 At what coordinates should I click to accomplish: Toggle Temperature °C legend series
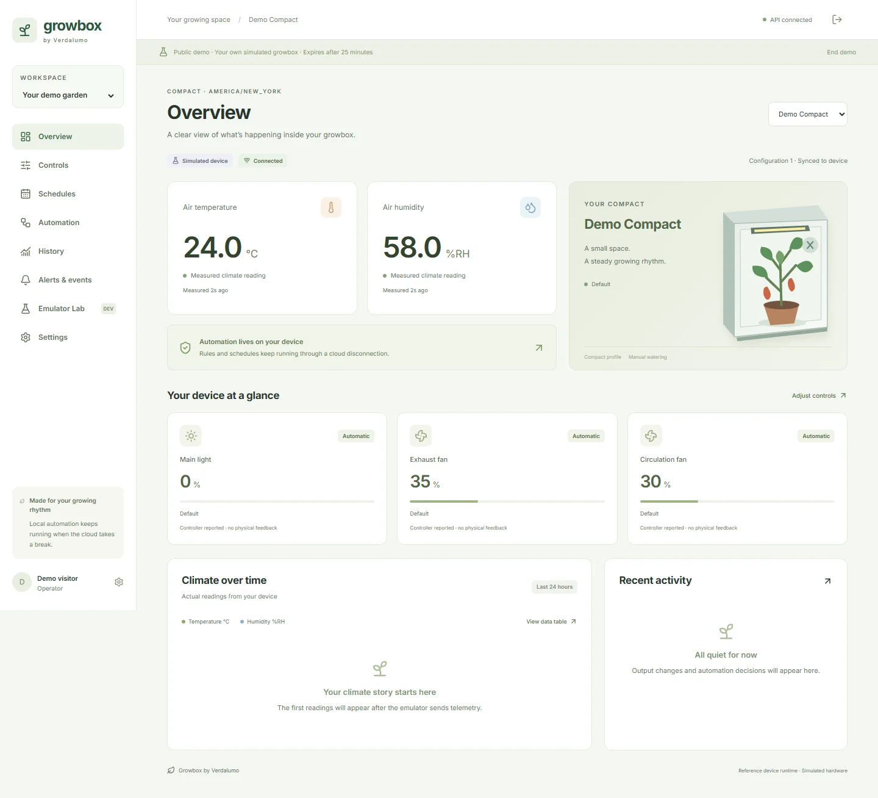(x=205, y=622)
